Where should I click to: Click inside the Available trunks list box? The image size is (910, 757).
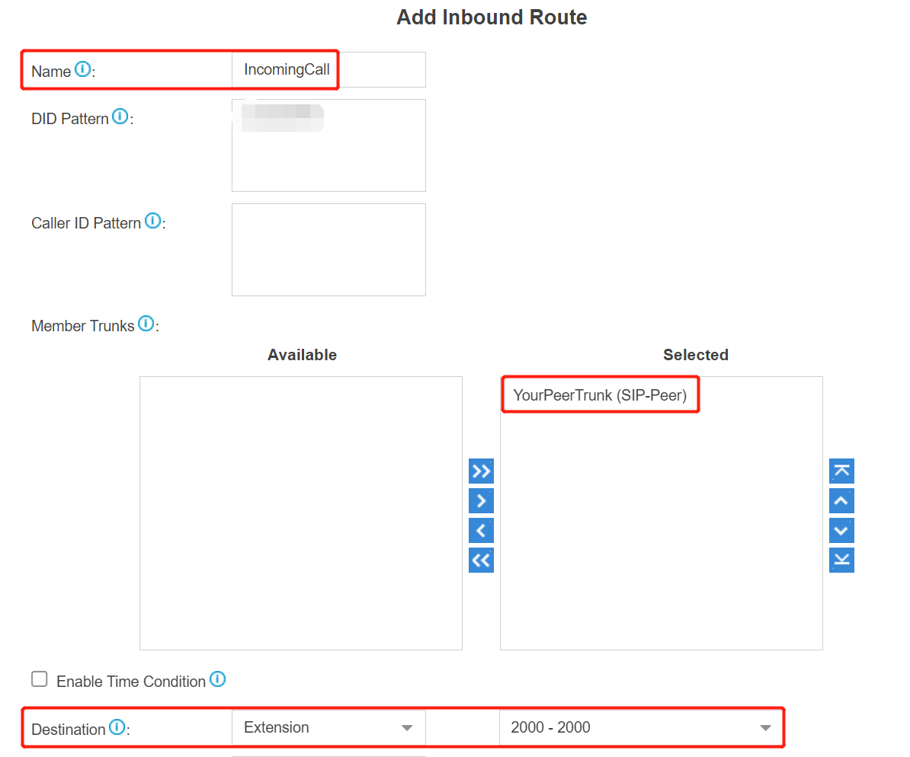click(x=300, y=513)
